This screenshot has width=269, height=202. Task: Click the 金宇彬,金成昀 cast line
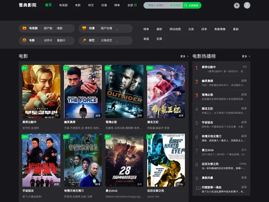[31, 128]
